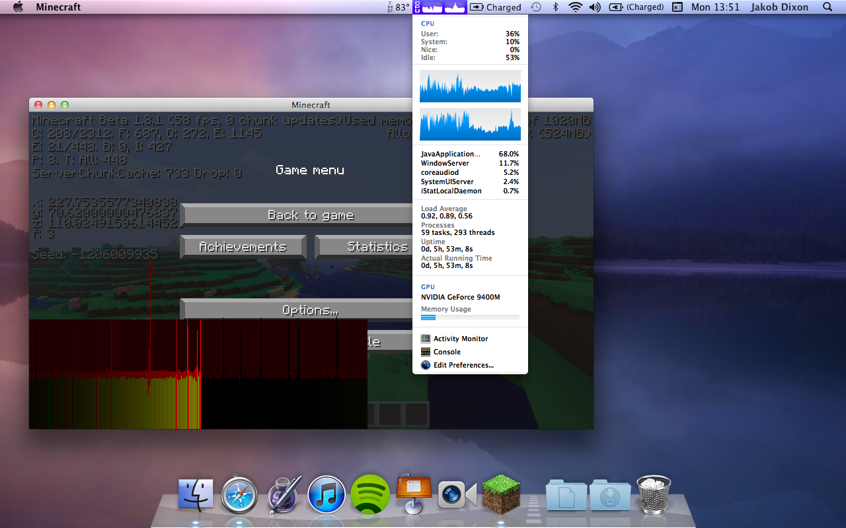Click the Minecraft window title bar text
Viewport: 846px width, 528px height.
tap(311, 105)
